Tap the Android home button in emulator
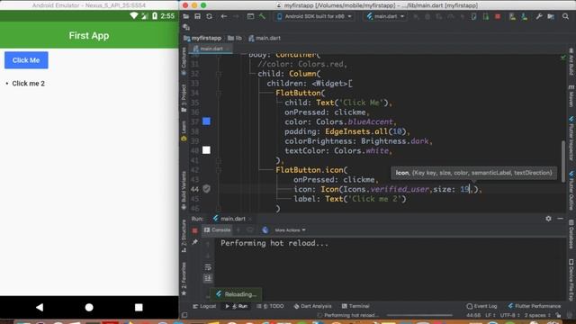 pyautogui.click(x=89, y=307)
